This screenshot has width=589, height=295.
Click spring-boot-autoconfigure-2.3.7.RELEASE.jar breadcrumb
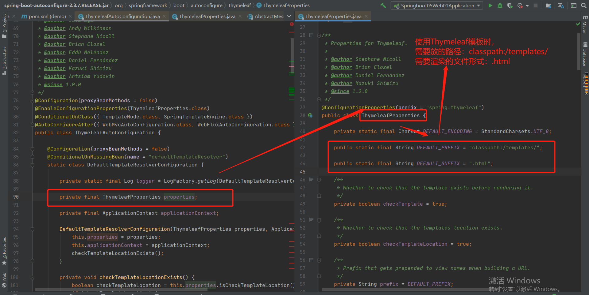[x=56, y=6]
